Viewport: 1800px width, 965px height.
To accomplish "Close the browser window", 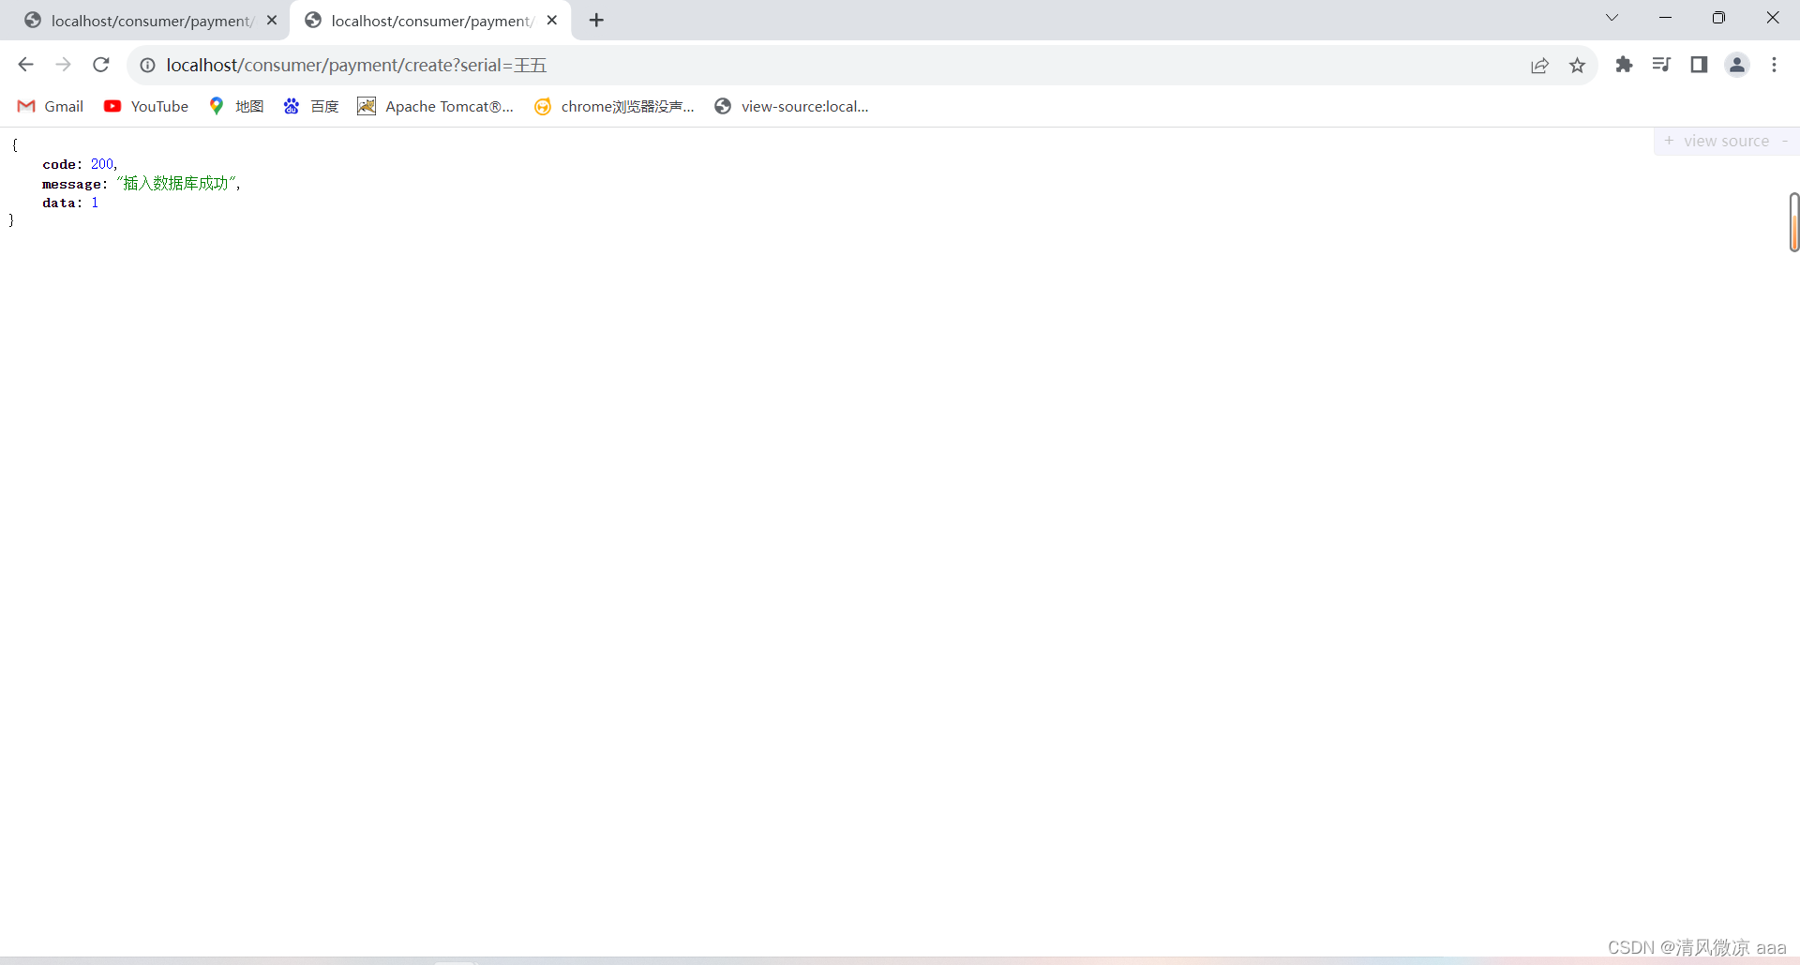I will point(1772,18).
